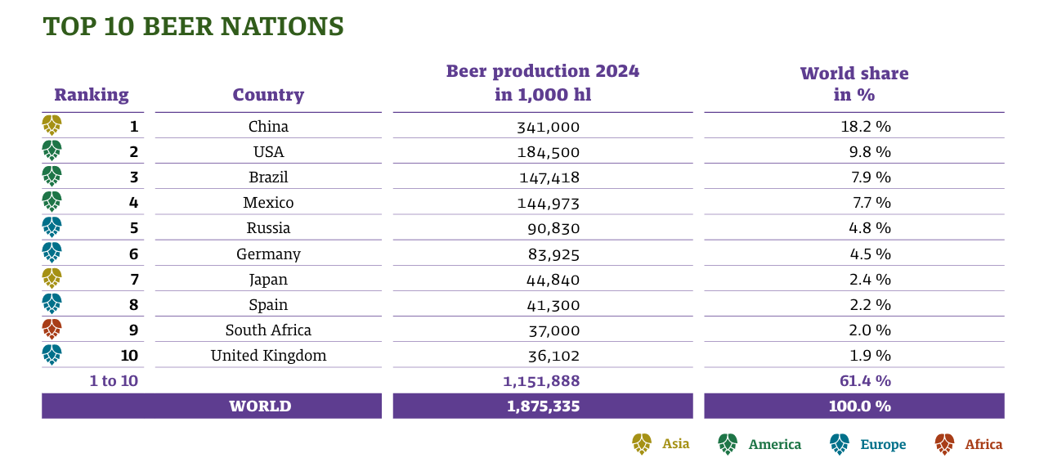Viewport: 1044px width, 458px height.
Task: Click the World share column header
Action: 854,83
